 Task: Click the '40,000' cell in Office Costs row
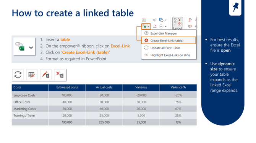67,102
